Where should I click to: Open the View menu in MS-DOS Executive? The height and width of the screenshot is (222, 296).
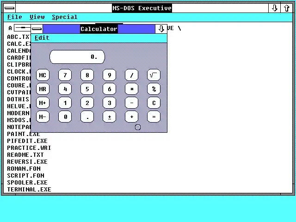pos(37,17)
